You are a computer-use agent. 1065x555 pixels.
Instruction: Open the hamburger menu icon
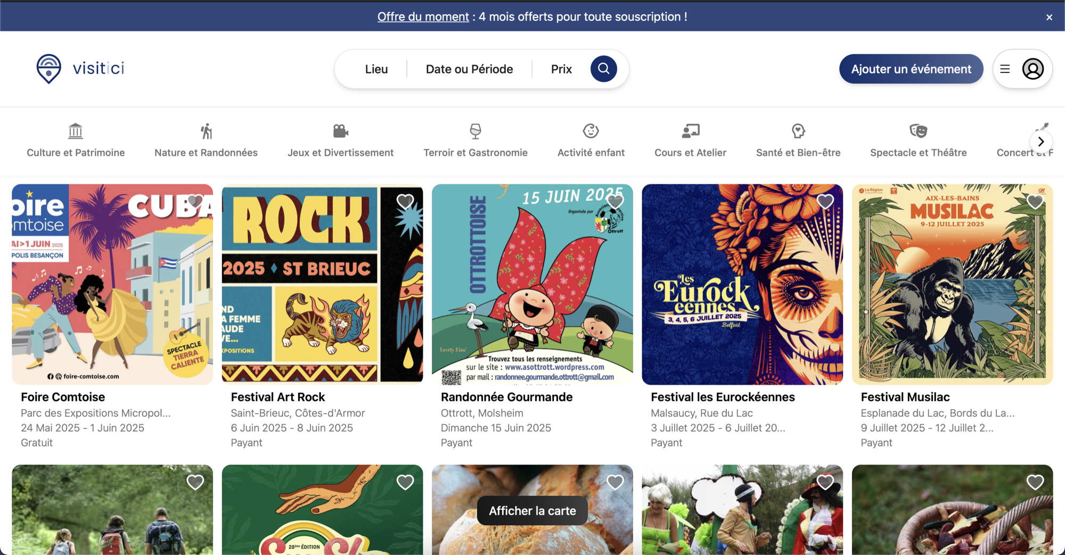pos(1005,69)
